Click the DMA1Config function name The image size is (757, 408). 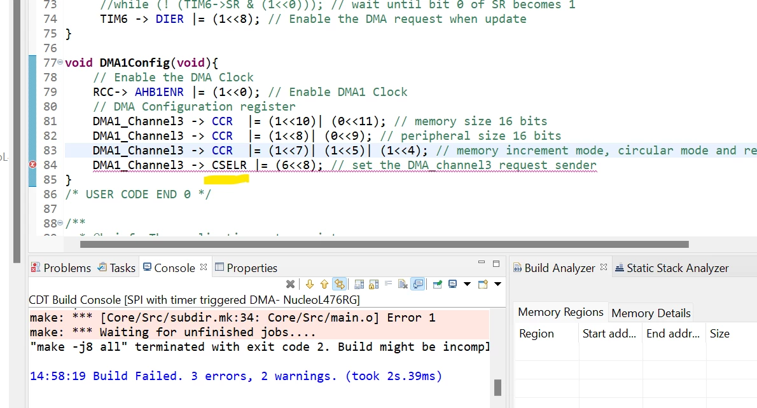point(135,63)
